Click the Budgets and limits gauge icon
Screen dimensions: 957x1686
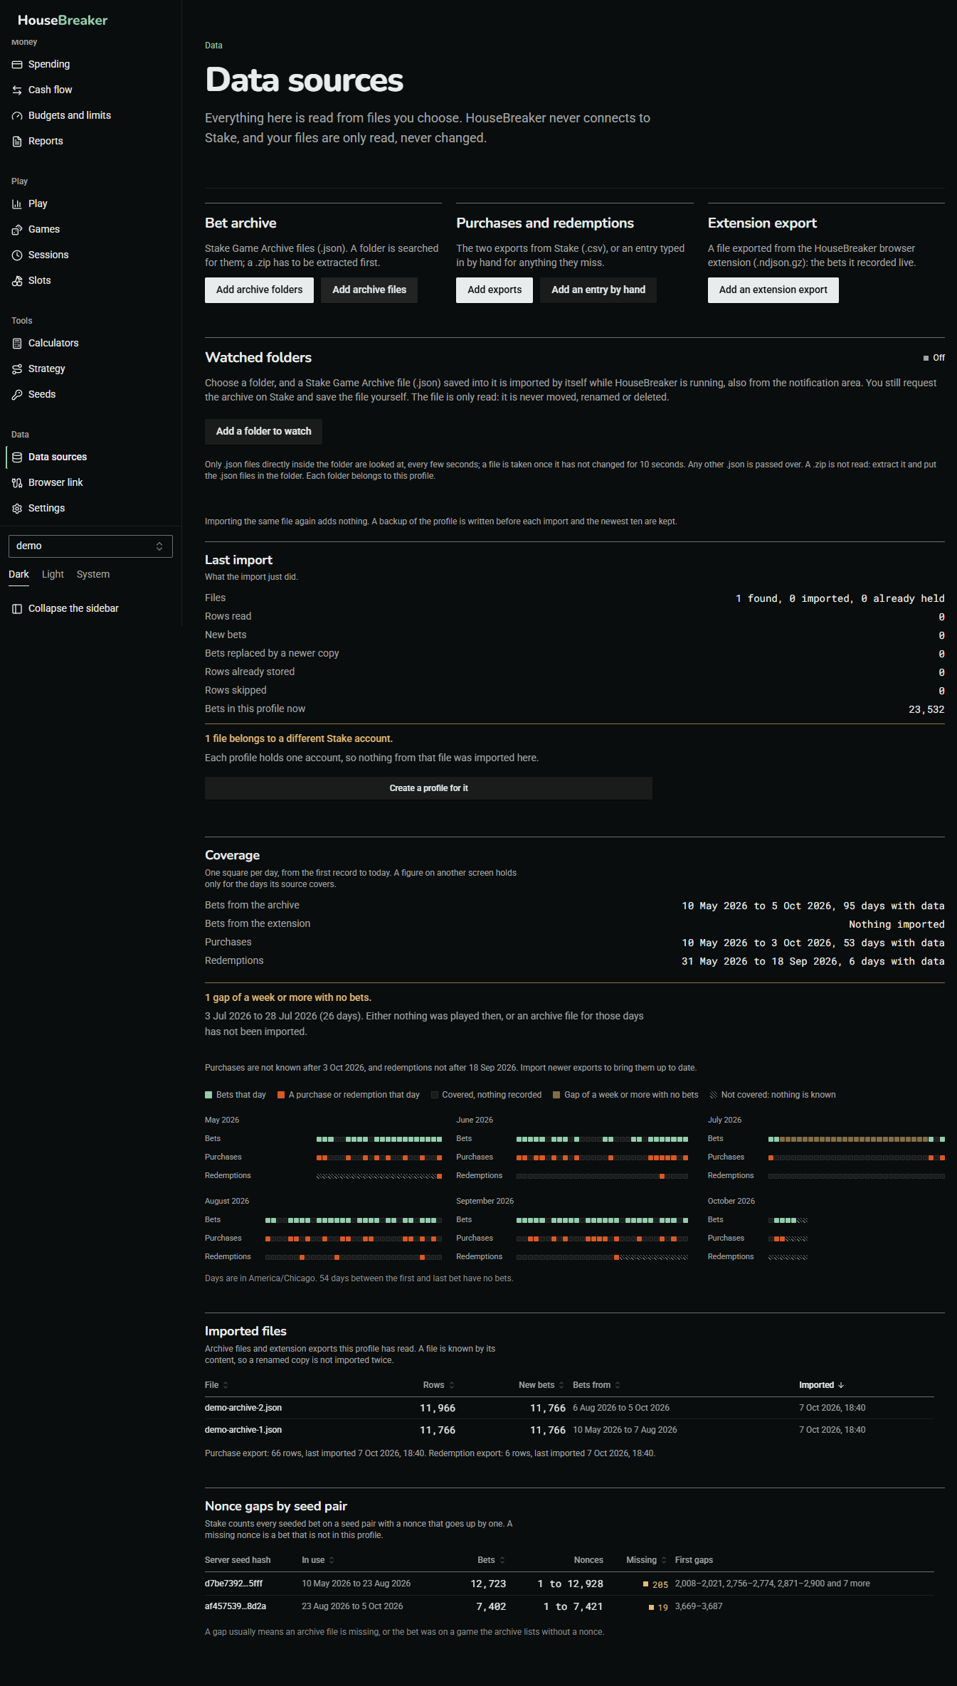pos(17,116)
